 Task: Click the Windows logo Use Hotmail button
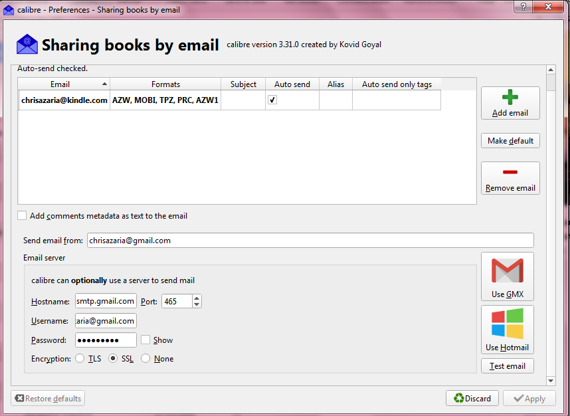coord(507,330)
